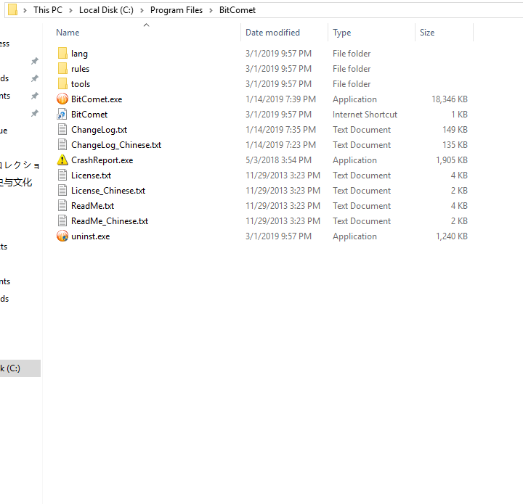The width and height of the screenshot is (523, 504).
Task: Click the ChangeLog.txt document icon
Action: click(62, 130)
